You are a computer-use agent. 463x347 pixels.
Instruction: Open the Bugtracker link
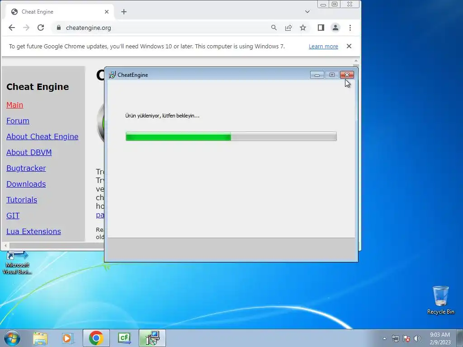point(26,168)
